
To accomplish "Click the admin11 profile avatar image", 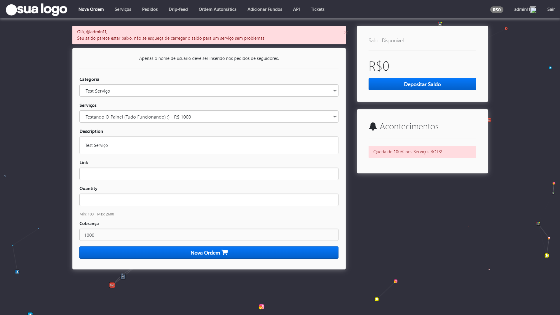I will [533, 10].
